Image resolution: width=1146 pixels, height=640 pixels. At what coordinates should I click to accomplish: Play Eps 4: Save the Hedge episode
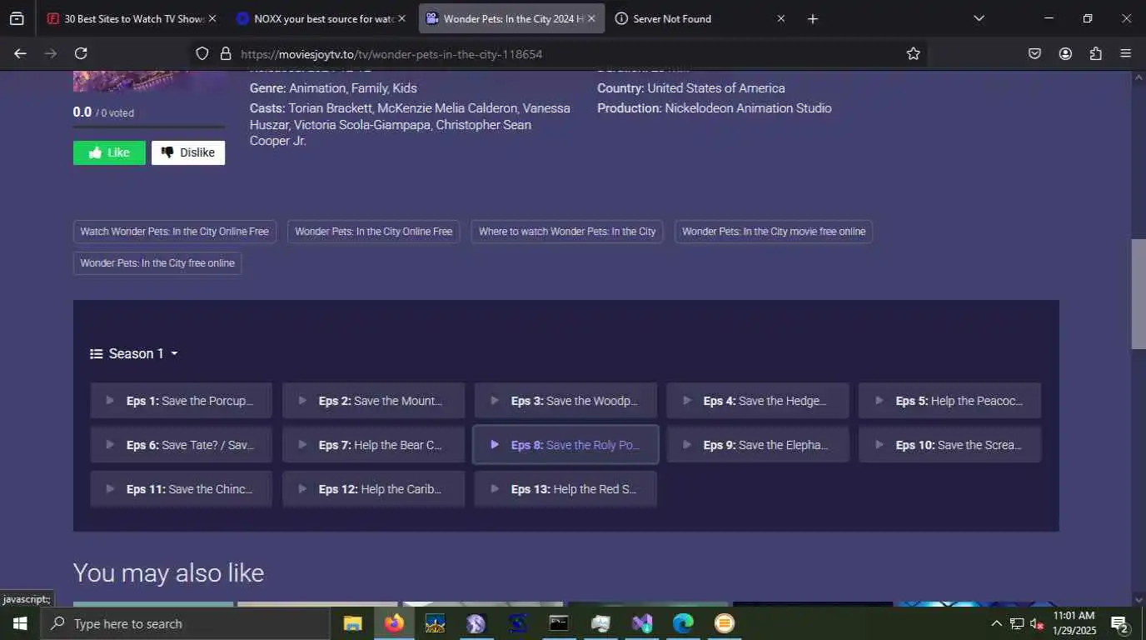(758, 401)
